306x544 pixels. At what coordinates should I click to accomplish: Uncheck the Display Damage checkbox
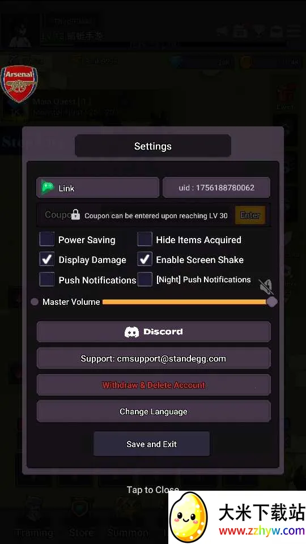[x=47, y=260]
